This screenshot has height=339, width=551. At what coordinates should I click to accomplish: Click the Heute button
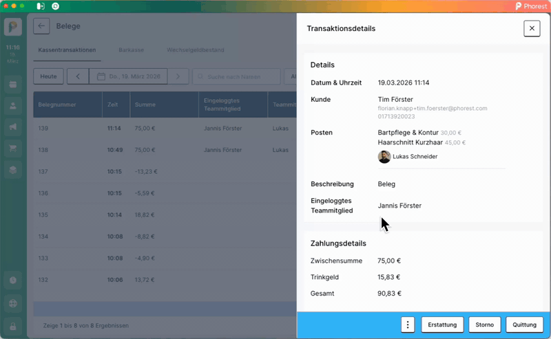48,76
